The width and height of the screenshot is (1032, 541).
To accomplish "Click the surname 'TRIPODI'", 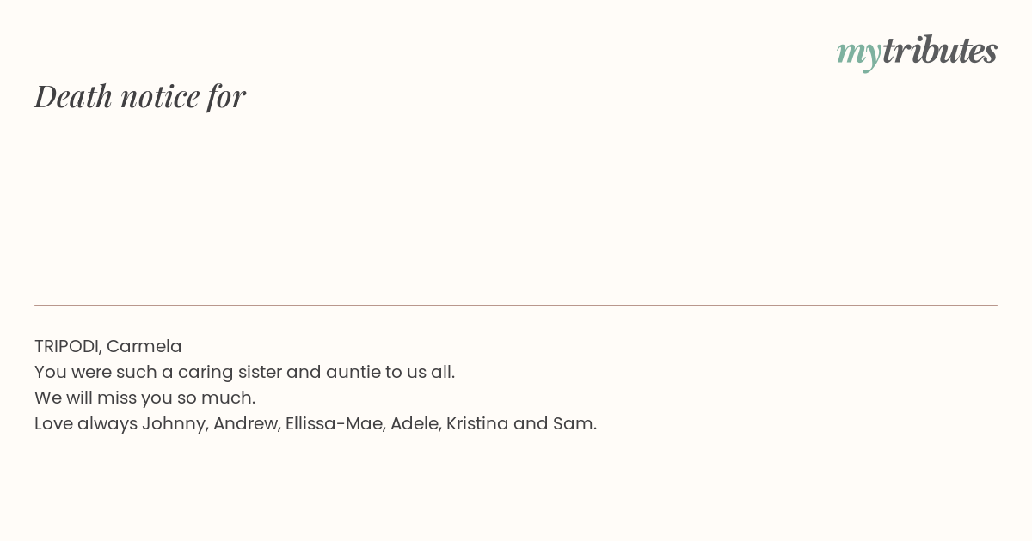I will coord(68,346).
